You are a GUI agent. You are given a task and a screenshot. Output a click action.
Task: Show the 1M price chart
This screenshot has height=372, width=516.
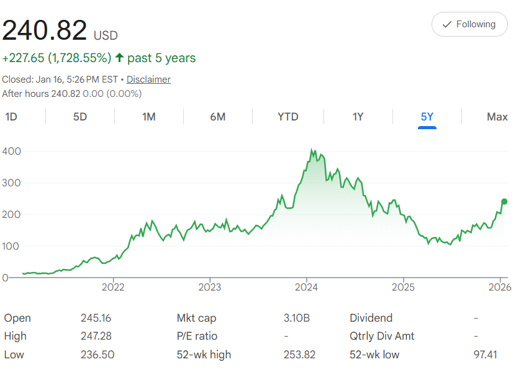[148, 117]
